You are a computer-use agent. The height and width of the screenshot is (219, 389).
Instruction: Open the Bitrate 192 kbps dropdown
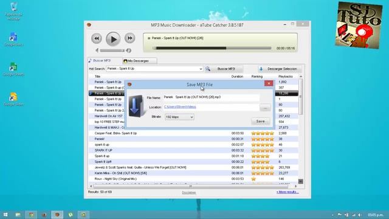tap(179, 117)
